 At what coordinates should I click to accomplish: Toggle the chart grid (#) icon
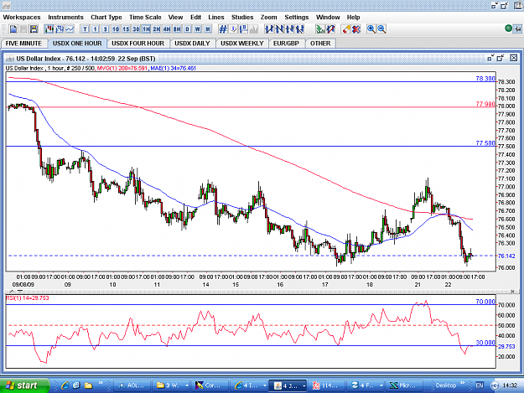click(x=223, y=29)
